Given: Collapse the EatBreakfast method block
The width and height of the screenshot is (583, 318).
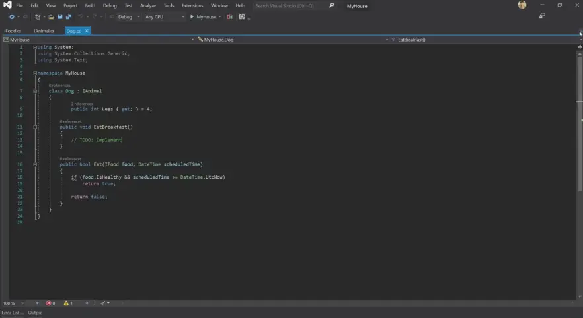Looking at the screenshot, I should point(35,127).
